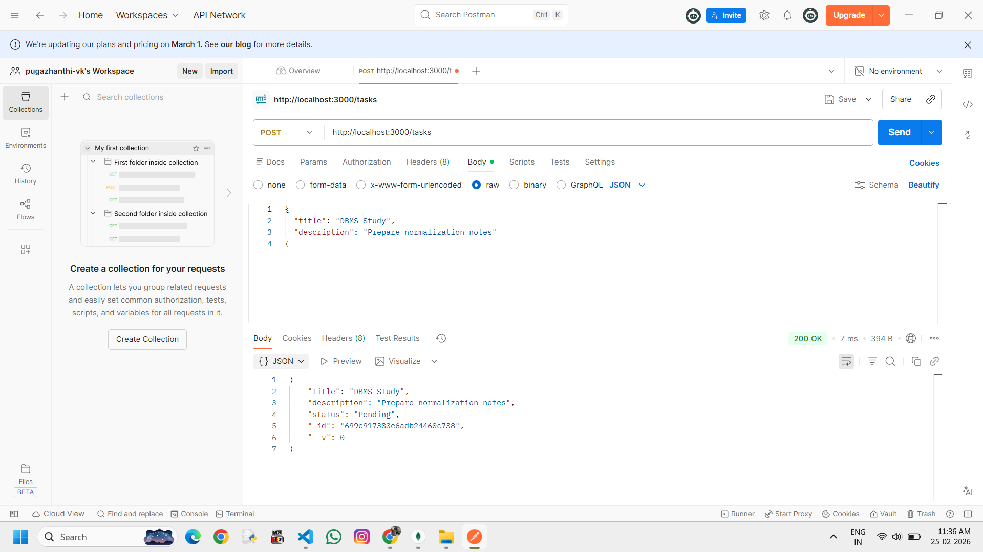Open the Settings gear icon in header
The height and width of the screenshot is (552, 983).
[x=764, y=15]
